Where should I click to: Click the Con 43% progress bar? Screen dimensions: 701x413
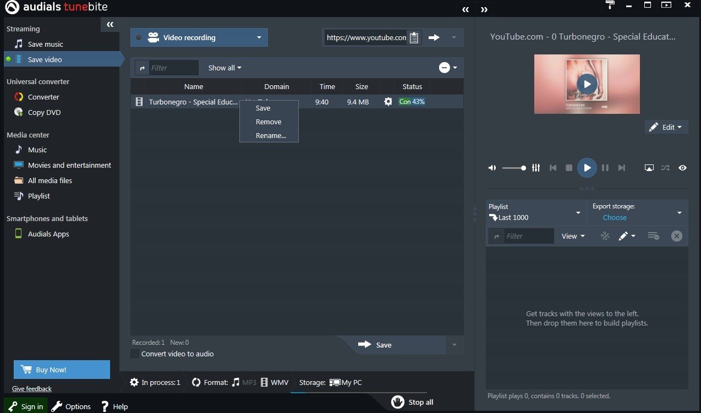[412, 102]
